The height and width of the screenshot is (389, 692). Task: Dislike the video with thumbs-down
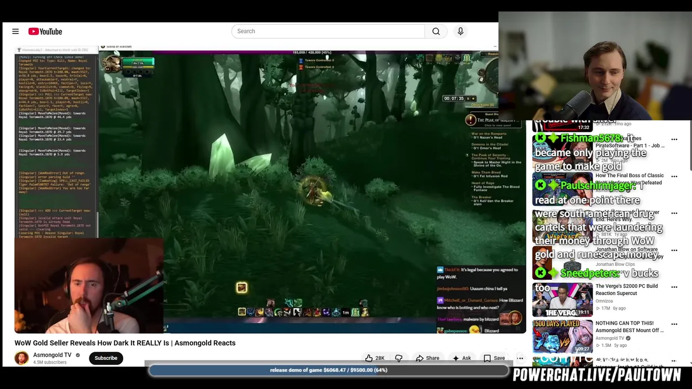[399, 358]
